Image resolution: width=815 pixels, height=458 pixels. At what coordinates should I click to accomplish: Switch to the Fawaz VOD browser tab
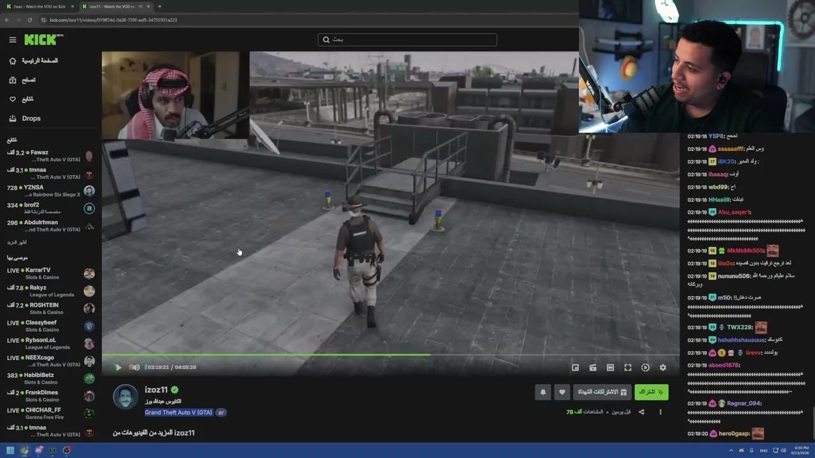pyautogui.click(x=39, y=6)
